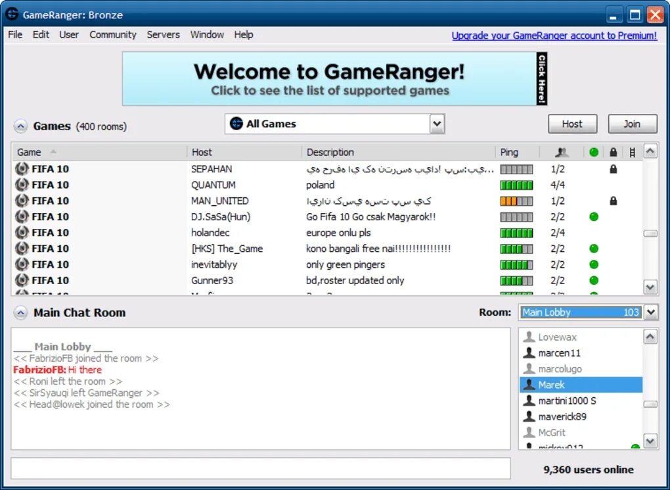Click FIFA 10 game icon in [HKS] The_Game row
The image size is (670, 490).
[x=22, y=249]
